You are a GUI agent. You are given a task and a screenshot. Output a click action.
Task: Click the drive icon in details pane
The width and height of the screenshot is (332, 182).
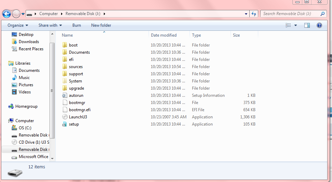15,173
